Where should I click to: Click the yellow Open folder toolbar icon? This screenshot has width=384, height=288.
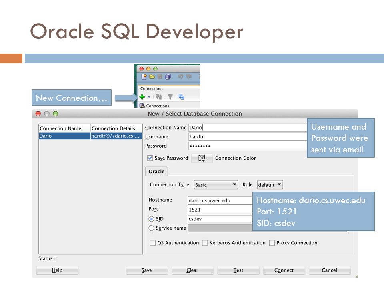pos(152,77)
